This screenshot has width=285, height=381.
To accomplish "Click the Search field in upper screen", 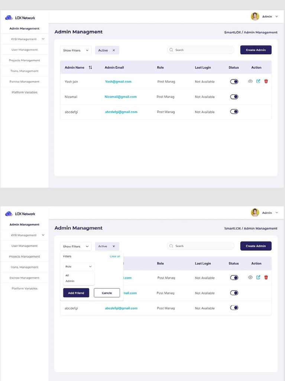I will (x=201, y=50).
